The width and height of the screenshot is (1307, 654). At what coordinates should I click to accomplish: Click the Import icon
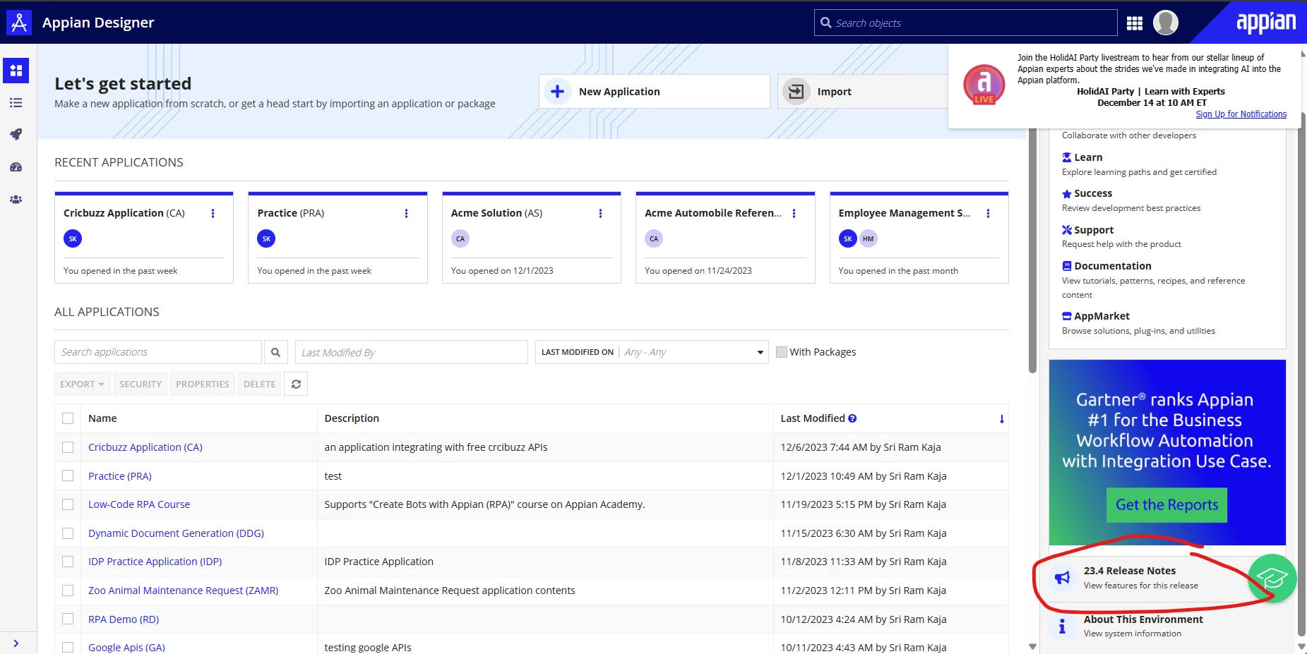pyautogui.click(x=796, y=92)
